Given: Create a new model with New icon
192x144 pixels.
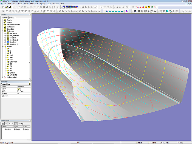Looking at the screenshot, I should [x=3, y=7].
